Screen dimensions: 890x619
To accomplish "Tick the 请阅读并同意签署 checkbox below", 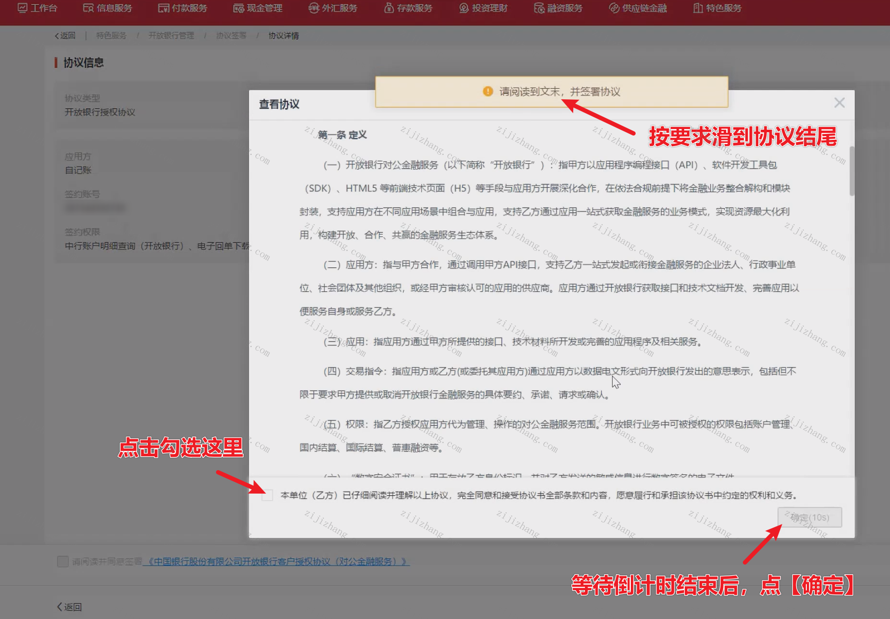I will coord(63,561).
